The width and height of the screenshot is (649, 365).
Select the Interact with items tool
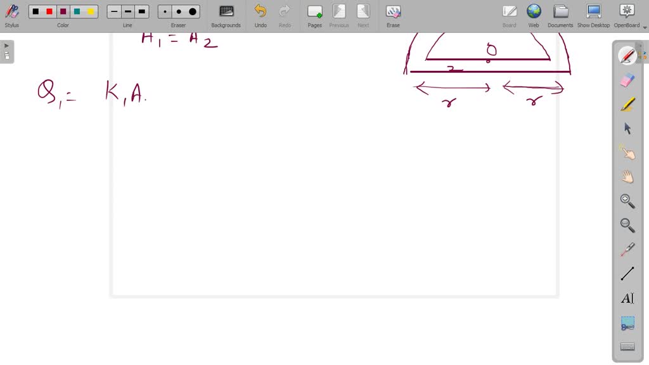click(627, 153)
